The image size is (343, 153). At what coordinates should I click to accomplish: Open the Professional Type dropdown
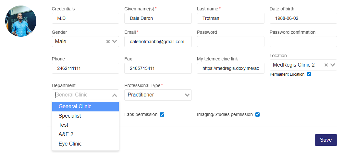pyautogui.click(x=158, y=95)
